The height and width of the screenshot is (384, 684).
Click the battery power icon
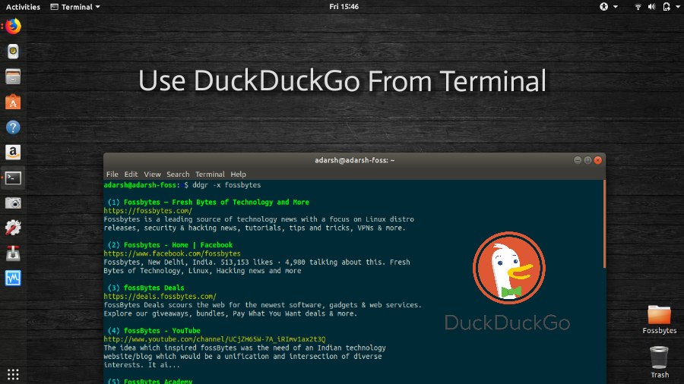667,7
